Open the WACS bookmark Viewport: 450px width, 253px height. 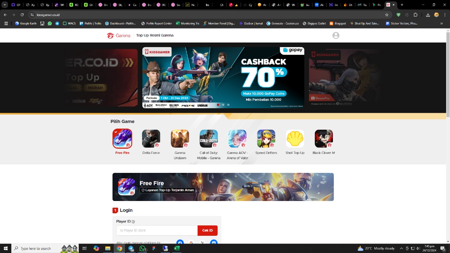point(69,24)
